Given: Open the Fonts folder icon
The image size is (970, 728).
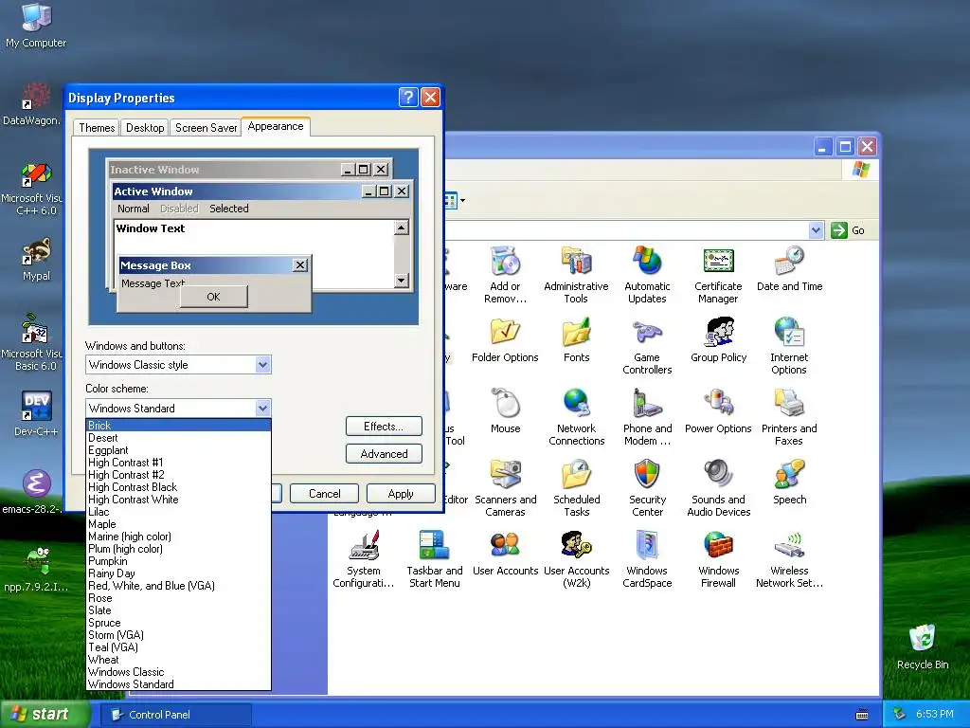Looking at the screenshot, I should coord(576,340).
